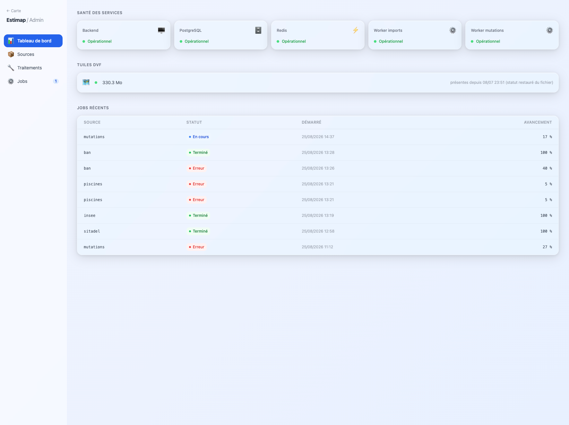Screen dimensions: 569x425
Task: Click the Worker mutations label
Action: point(487,30)
